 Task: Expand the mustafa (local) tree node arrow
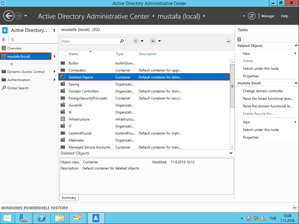point(55,57)
